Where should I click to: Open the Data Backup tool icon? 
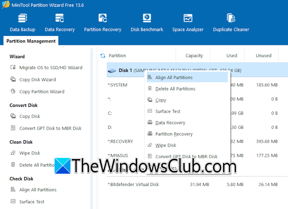(23, 18)
